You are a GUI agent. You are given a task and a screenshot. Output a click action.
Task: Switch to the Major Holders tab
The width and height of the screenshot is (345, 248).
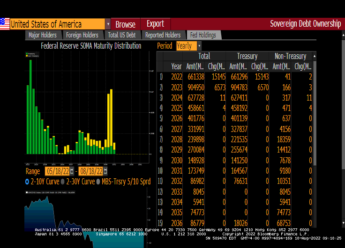(x=43, y=35)
